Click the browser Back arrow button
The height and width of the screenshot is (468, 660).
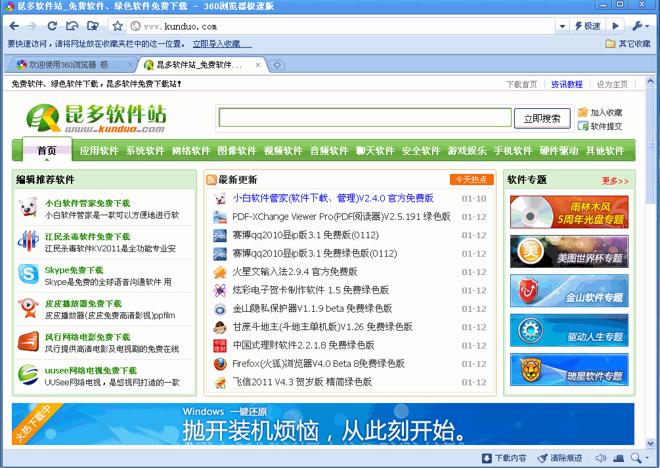pos(14,26)
